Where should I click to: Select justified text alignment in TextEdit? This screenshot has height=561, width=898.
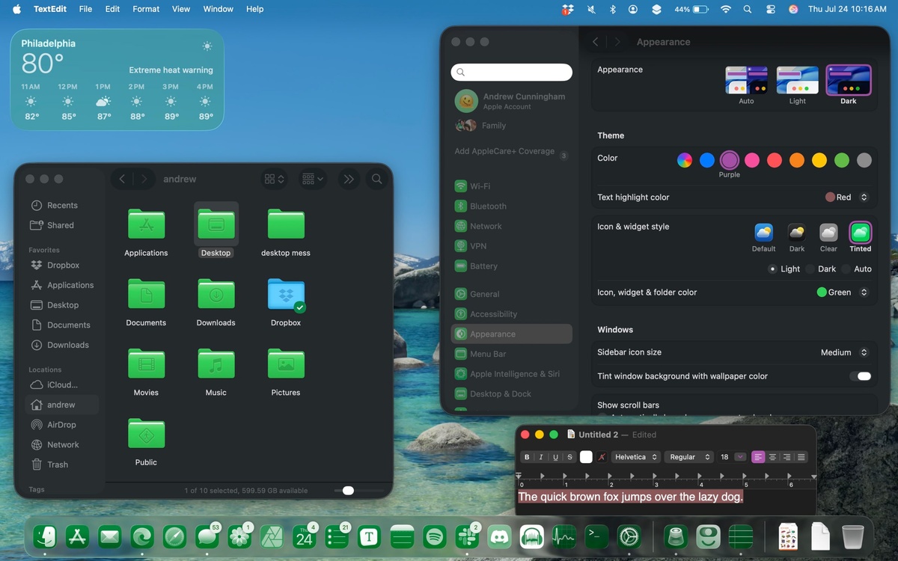click(801, 457)
